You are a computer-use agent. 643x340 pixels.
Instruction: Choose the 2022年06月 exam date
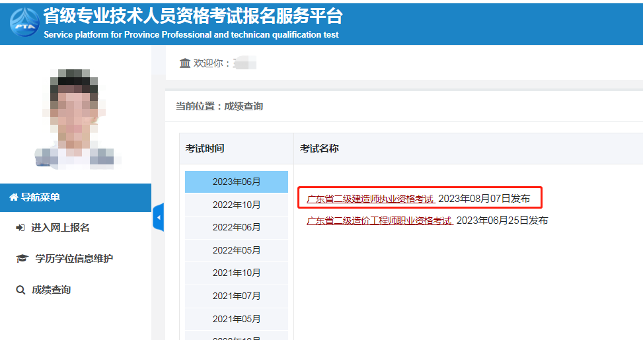(236, 227)
